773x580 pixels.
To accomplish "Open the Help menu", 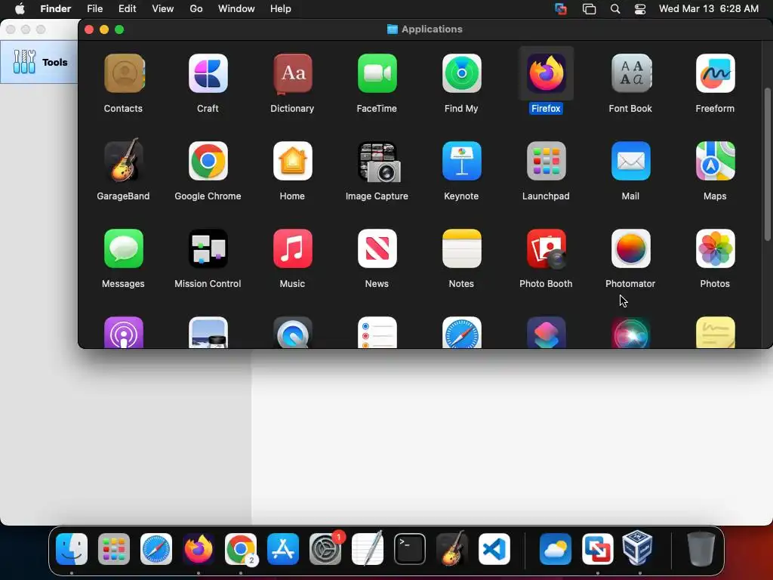I will point(281,9).
